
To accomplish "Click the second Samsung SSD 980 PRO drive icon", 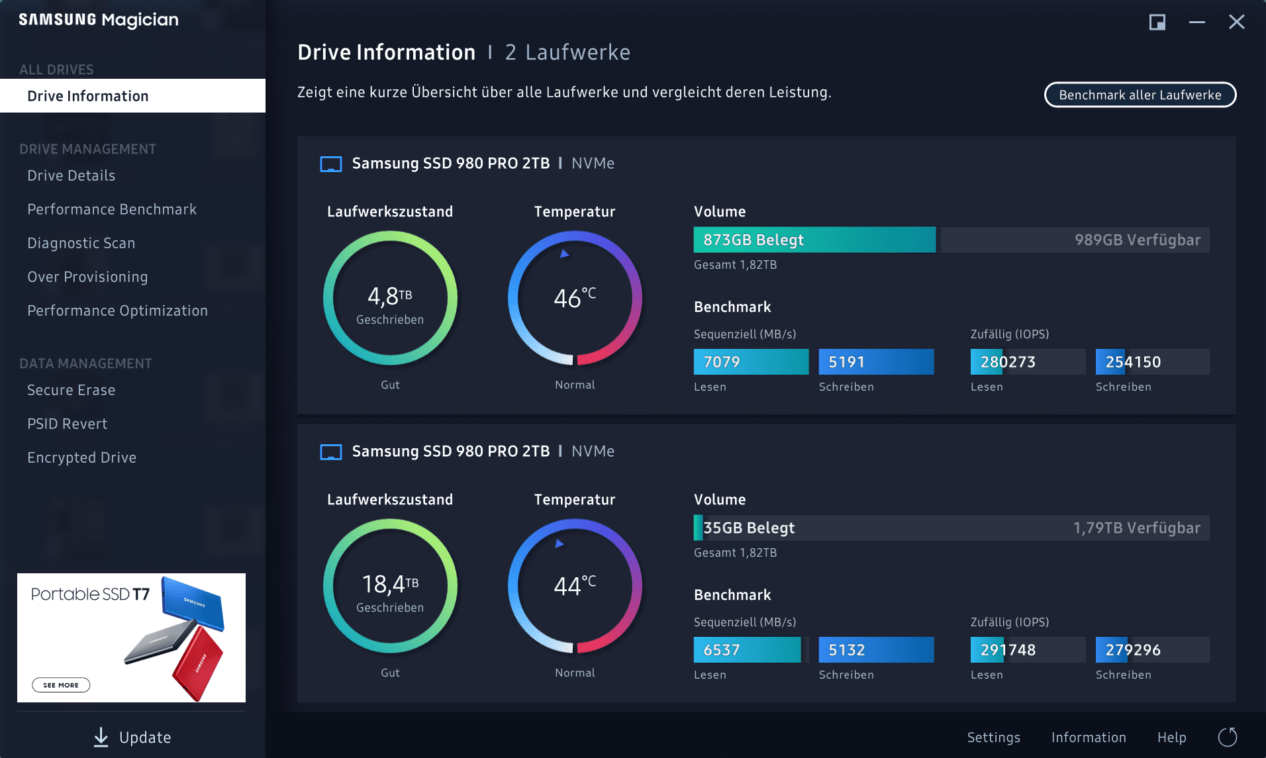I will coord(331,451).
